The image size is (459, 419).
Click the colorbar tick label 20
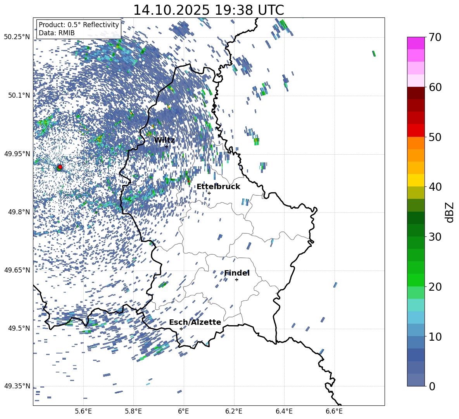pos(435,286)
